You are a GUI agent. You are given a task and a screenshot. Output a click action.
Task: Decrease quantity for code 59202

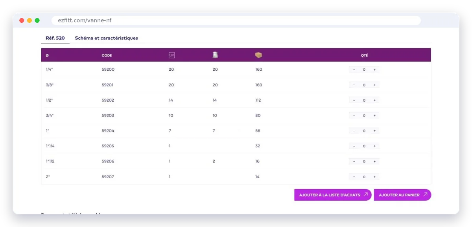(x=354, y=100)
